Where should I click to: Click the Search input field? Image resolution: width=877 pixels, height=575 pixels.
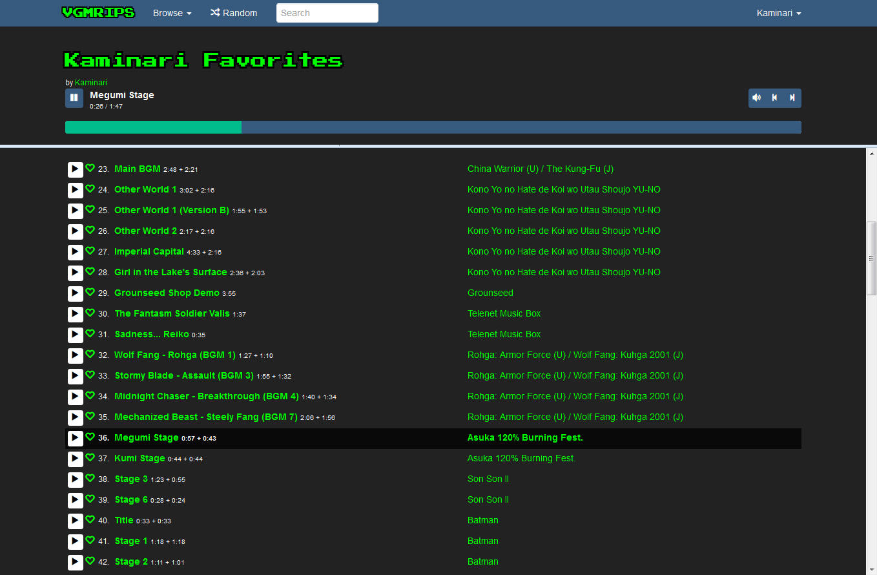[327, 13]
